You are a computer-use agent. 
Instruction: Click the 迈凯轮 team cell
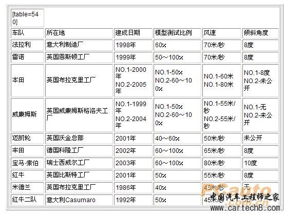[27, 138]
